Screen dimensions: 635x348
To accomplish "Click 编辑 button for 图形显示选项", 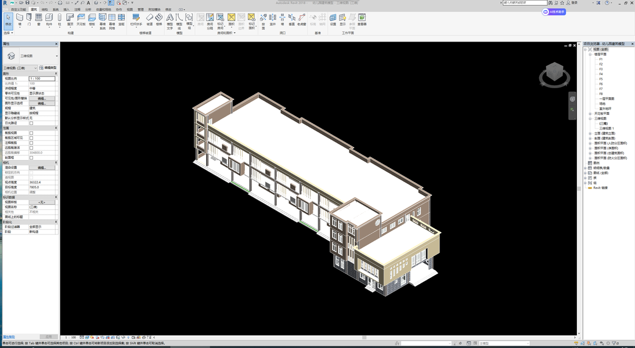I will [42, 103].
